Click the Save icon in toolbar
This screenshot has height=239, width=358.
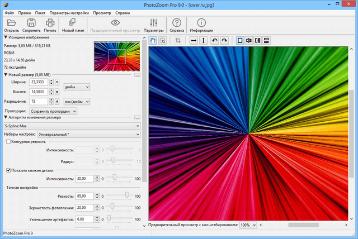(x=31, y=23)
